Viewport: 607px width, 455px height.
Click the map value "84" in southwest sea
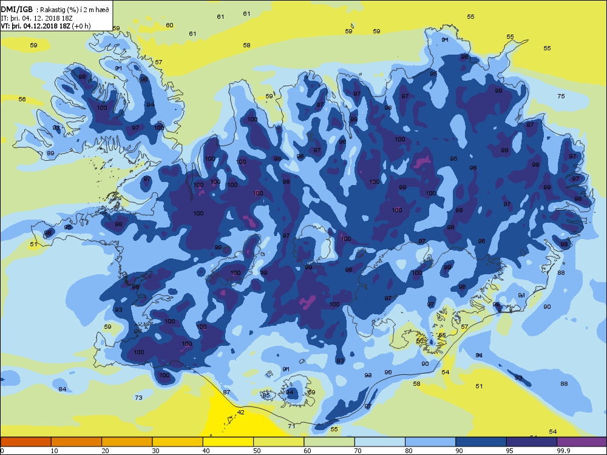[x=63, y=389]
